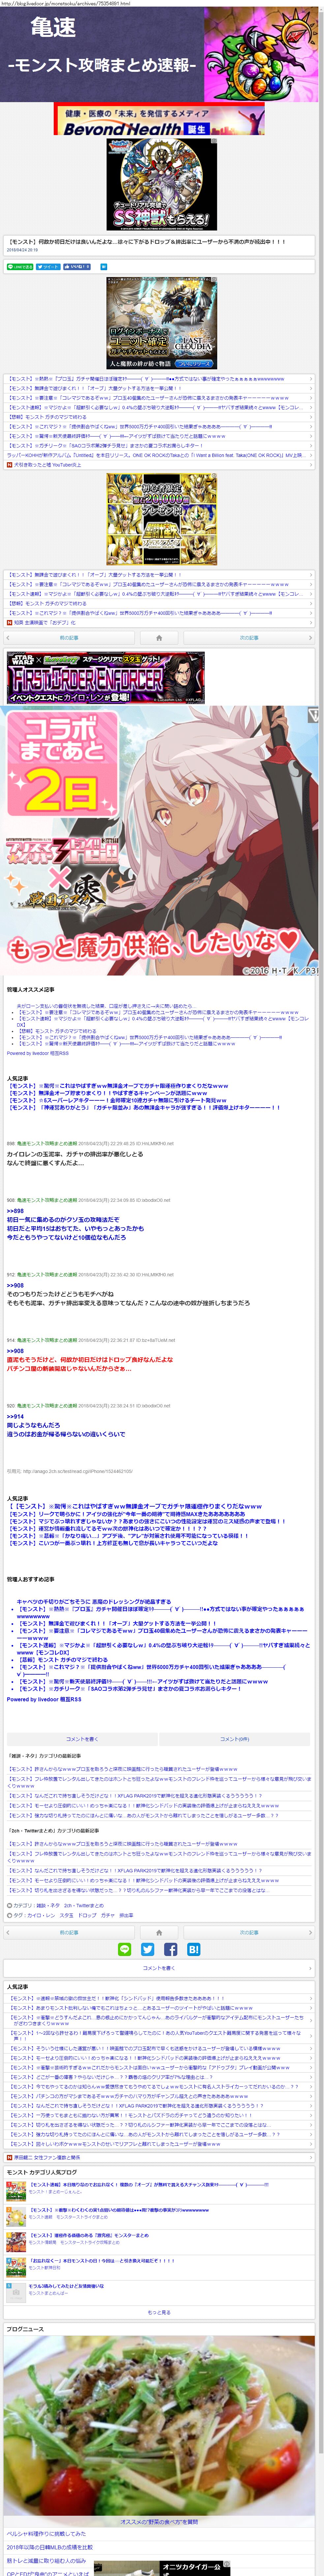This screenshot has width=324, height=2576.
Task: Open the >>898 reply anchor link
Action: (15, 1211)
